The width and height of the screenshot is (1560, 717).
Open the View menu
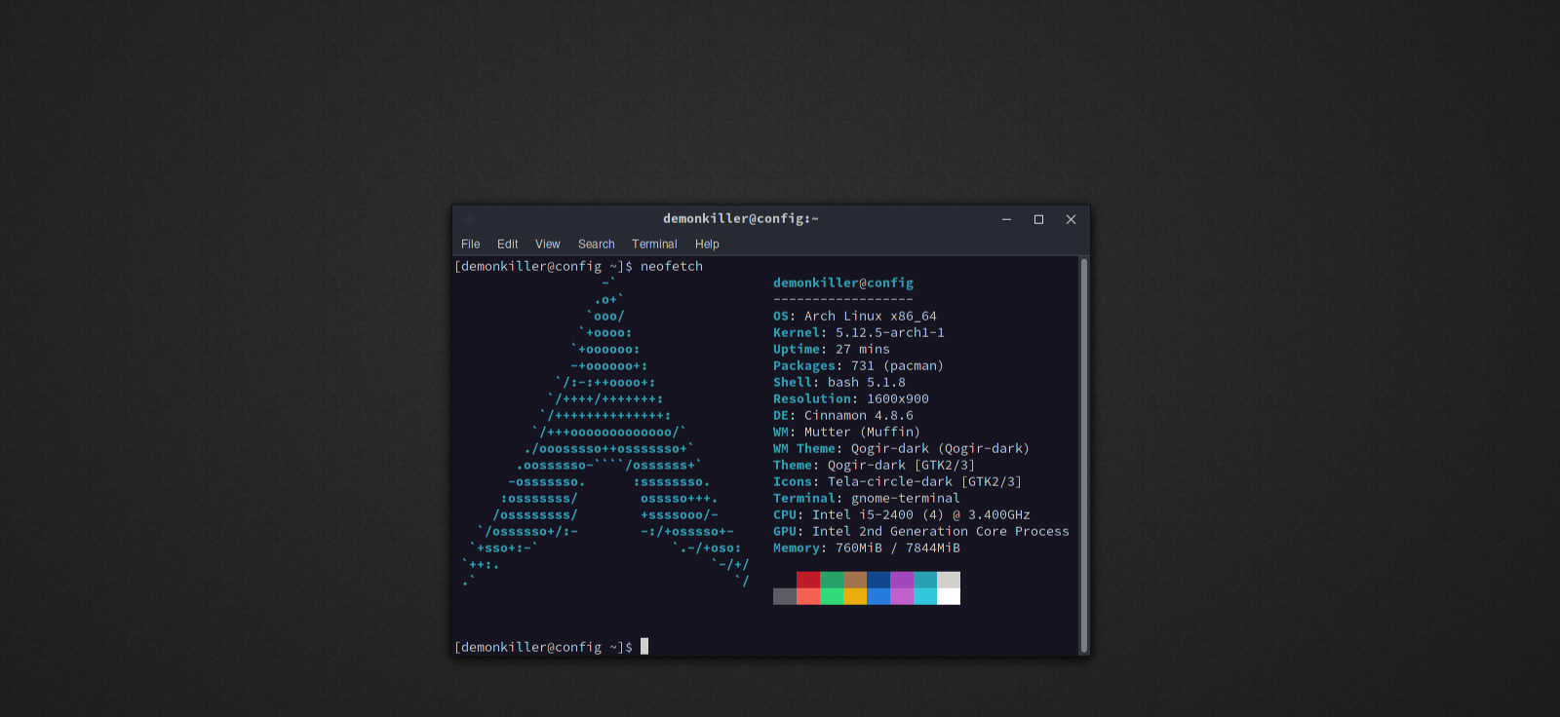click(547, 245)
